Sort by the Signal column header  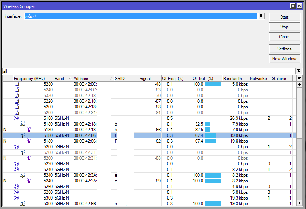pos(150,79)
